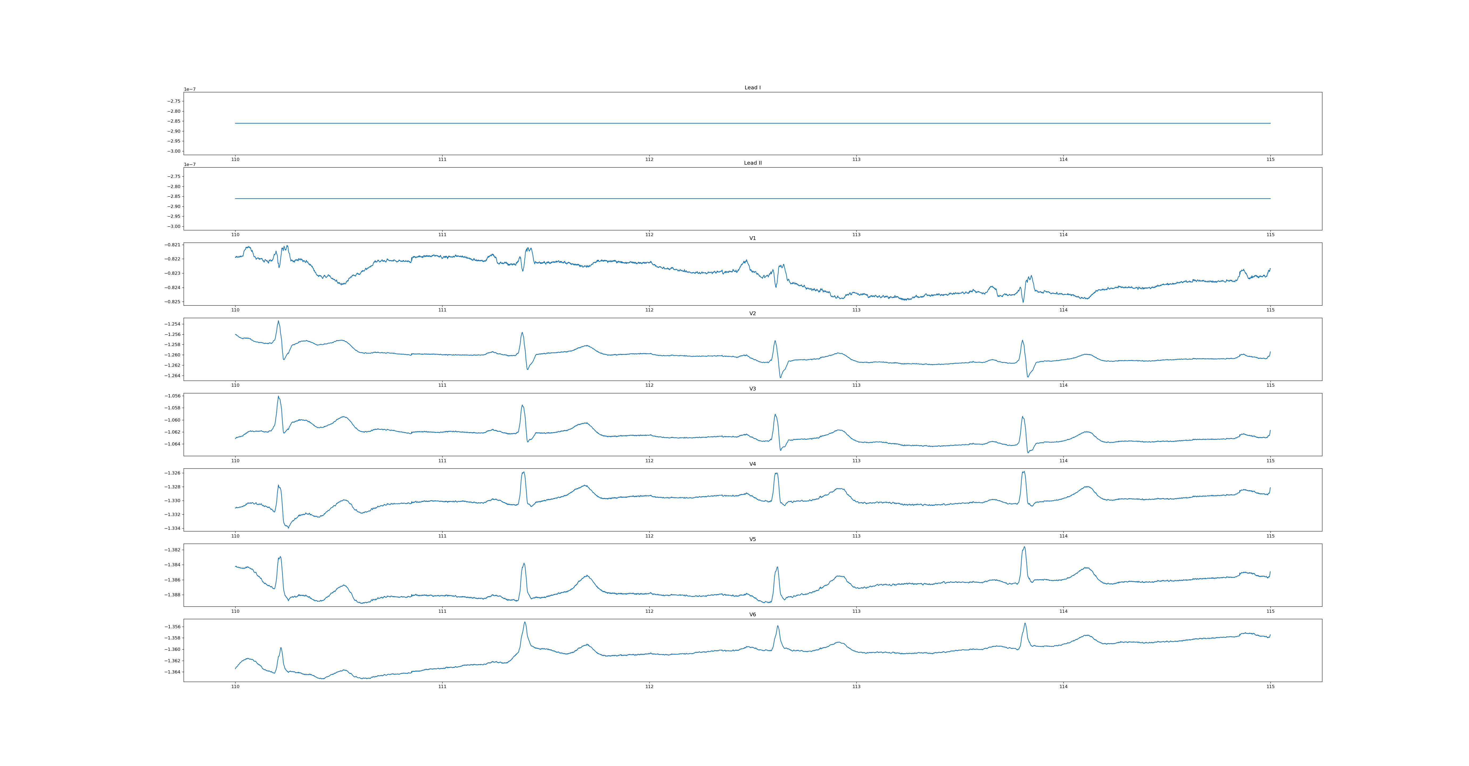This screenshot has height=766, width=1469.
Task: Click the second peak in V6 plot
Action: (x=525, y=622)
